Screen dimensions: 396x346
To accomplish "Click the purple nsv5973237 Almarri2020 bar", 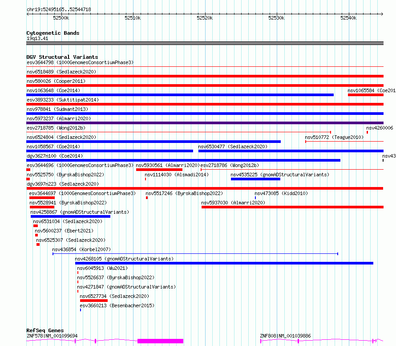I will (205, 123).
